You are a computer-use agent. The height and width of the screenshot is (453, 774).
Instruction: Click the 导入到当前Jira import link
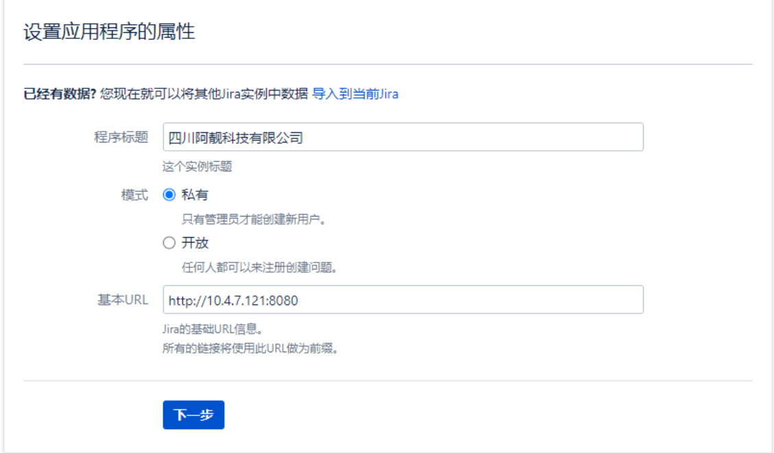(355, 94)
